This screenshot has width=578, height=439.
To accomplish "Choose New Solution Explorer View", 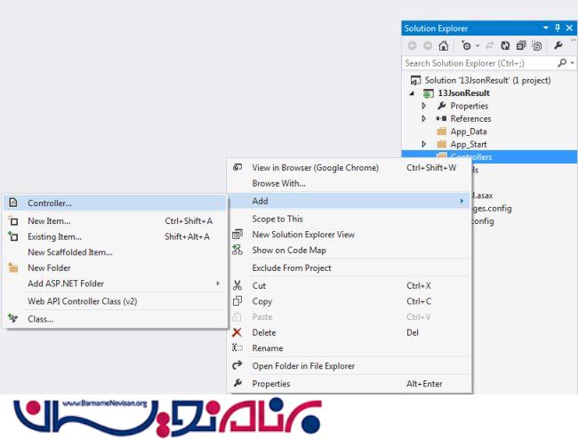I will tap(349, 235).
